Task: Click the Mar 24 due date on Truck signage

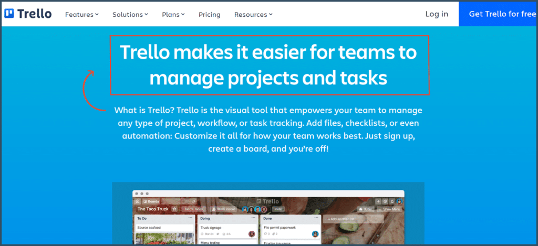Action: [208, 234]
